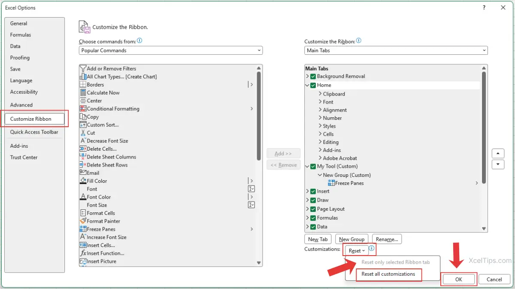Click the Freeze Panes icon under New Group
Image resolution: width=515 pixels, height=289 pixels.
(331, 183)
